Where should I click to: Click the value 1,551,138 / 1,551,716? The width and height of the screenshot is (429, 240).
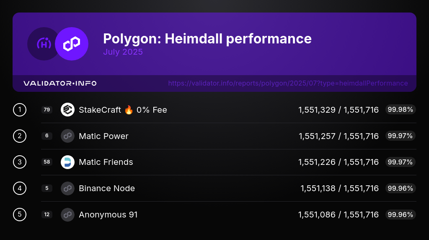(x=339, y=189)
